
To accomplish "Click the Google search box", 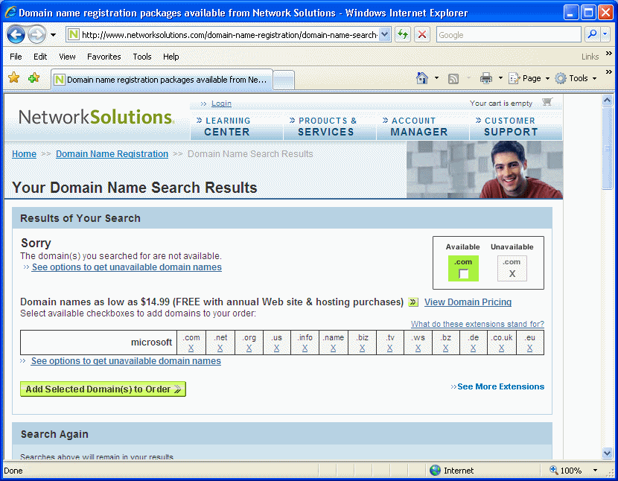I will coord(509,35).
